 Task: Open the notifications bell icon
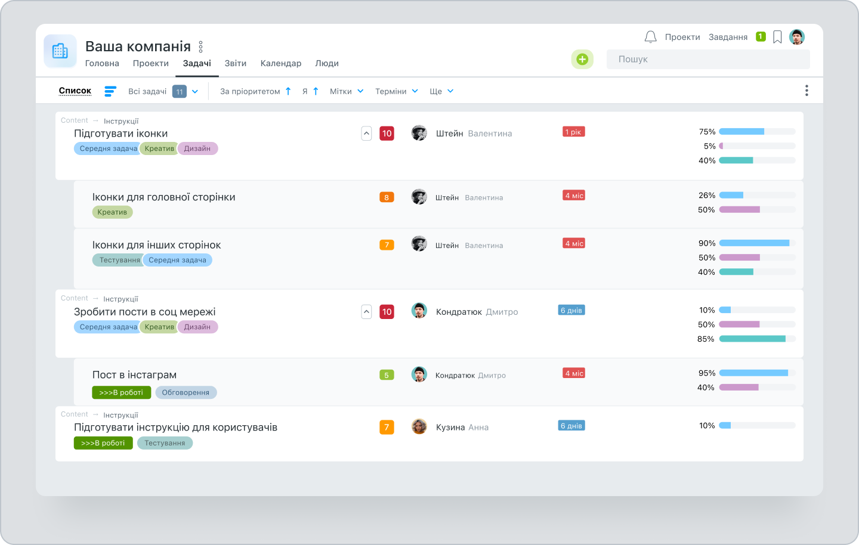[650, 36]
